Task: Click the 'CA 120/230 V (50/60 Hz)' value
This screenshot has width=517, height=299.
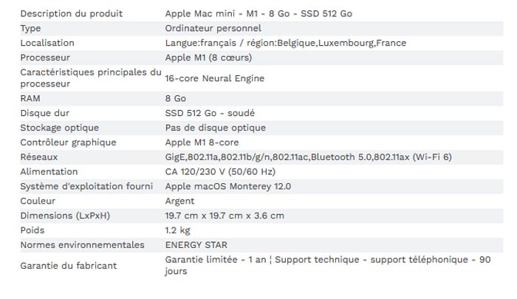Action: click(220, 172)
